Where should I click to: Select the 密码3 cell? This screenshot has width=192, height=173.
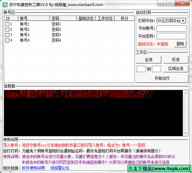tap(56, 35)
